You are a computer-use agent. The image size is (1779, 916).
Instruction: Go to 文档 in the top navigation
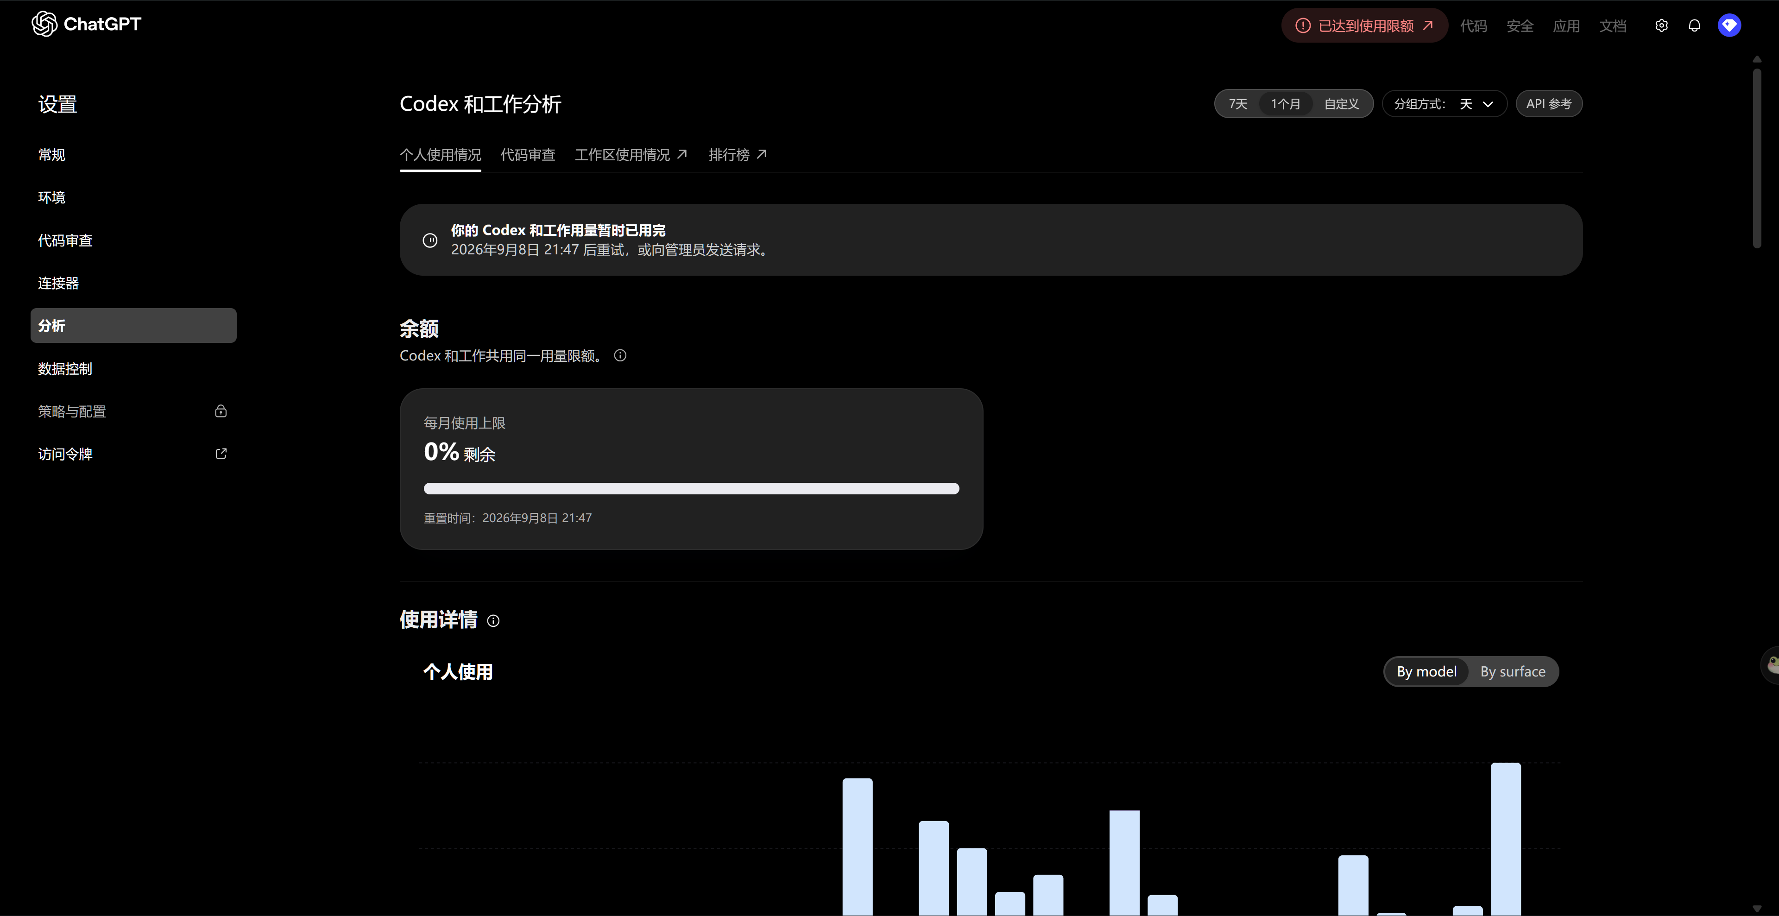(x=1613, y=25)
